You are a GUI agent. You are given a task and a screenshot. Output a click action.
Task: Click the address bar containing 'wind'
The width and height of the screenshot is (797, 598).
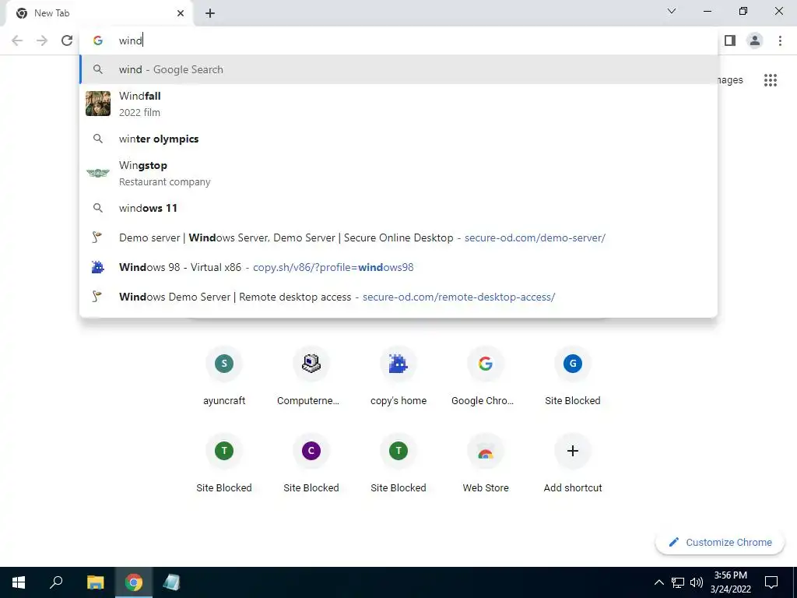pyautogui.click(x=398, y=40)
